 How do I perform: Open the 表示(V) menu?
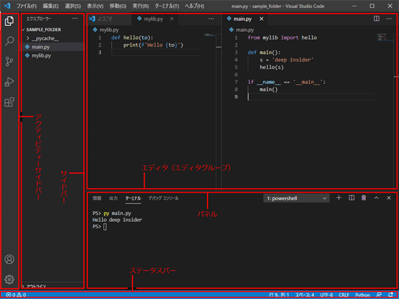coord(95,6)
